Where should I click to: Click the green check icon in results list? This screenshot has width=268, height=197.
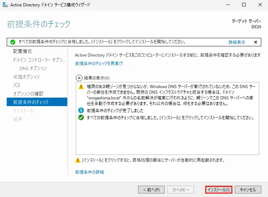click(x=81, y=117)
